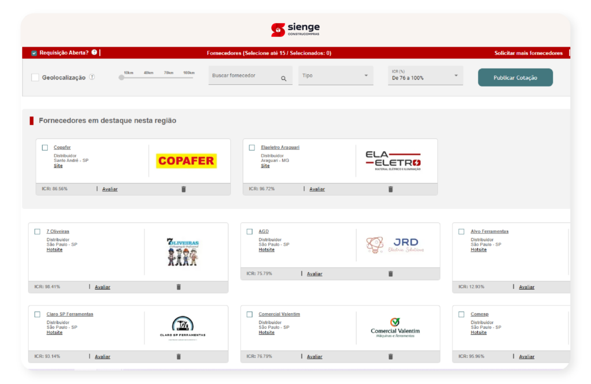Image resolution: width=591 pixels, height=384 pixels.
Task: Click the JRD Electric Solutions logo
Action: point(395,245)
